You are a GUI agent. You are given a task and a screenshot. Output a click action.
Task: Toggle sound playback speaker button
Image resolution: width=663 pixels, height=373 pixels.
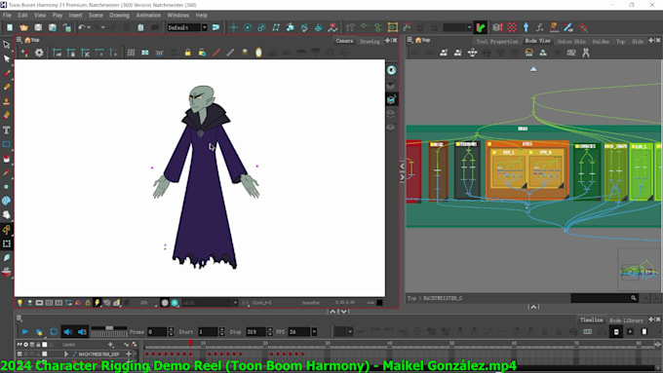pos(67,332)
